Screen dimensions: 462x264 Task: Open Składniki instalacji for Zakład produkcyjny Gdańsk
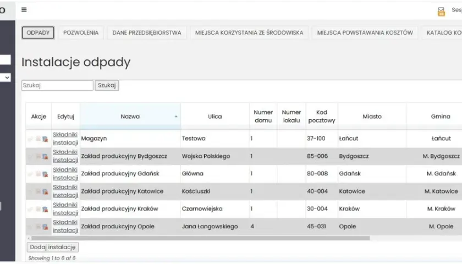click(65, 174)
